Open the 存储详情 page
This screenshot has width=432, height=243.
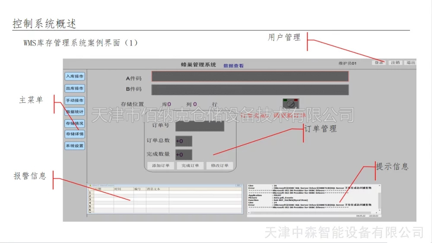75,134
